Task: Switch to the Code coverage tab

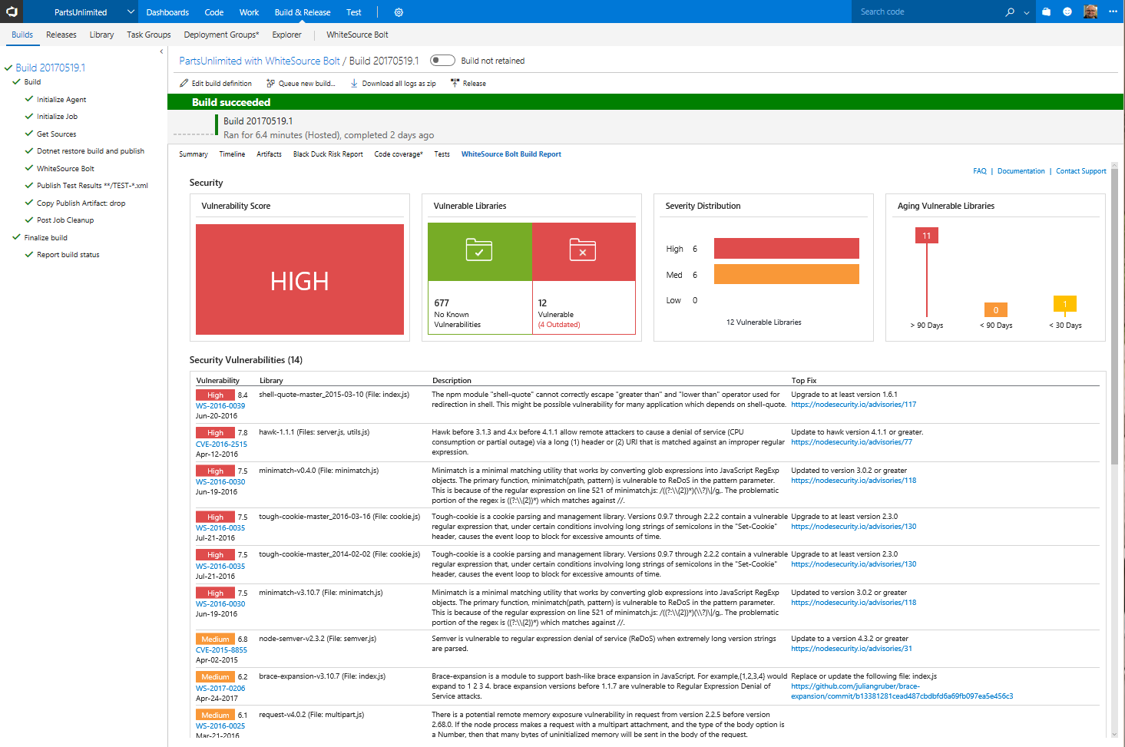Action: pos(399,154)
